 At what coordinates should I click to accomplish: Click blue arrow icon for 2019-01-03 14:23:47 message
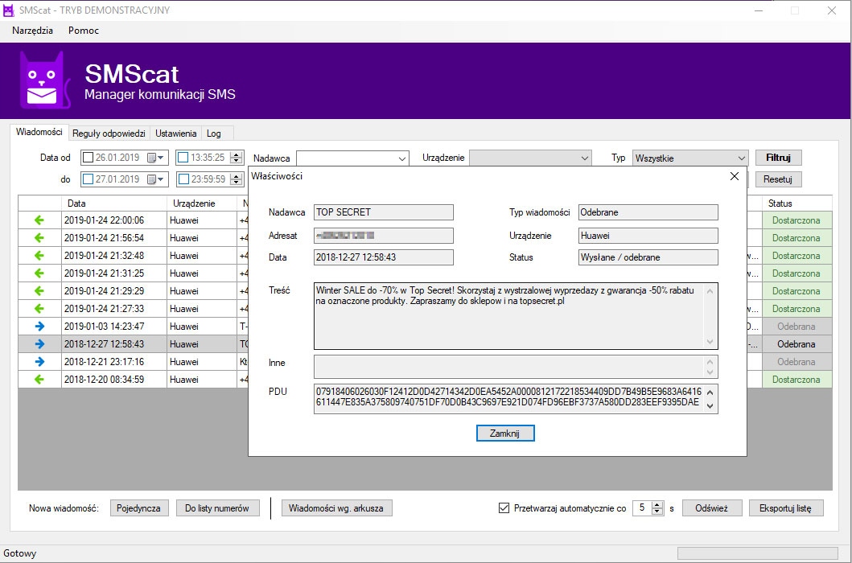coord(39,327)
